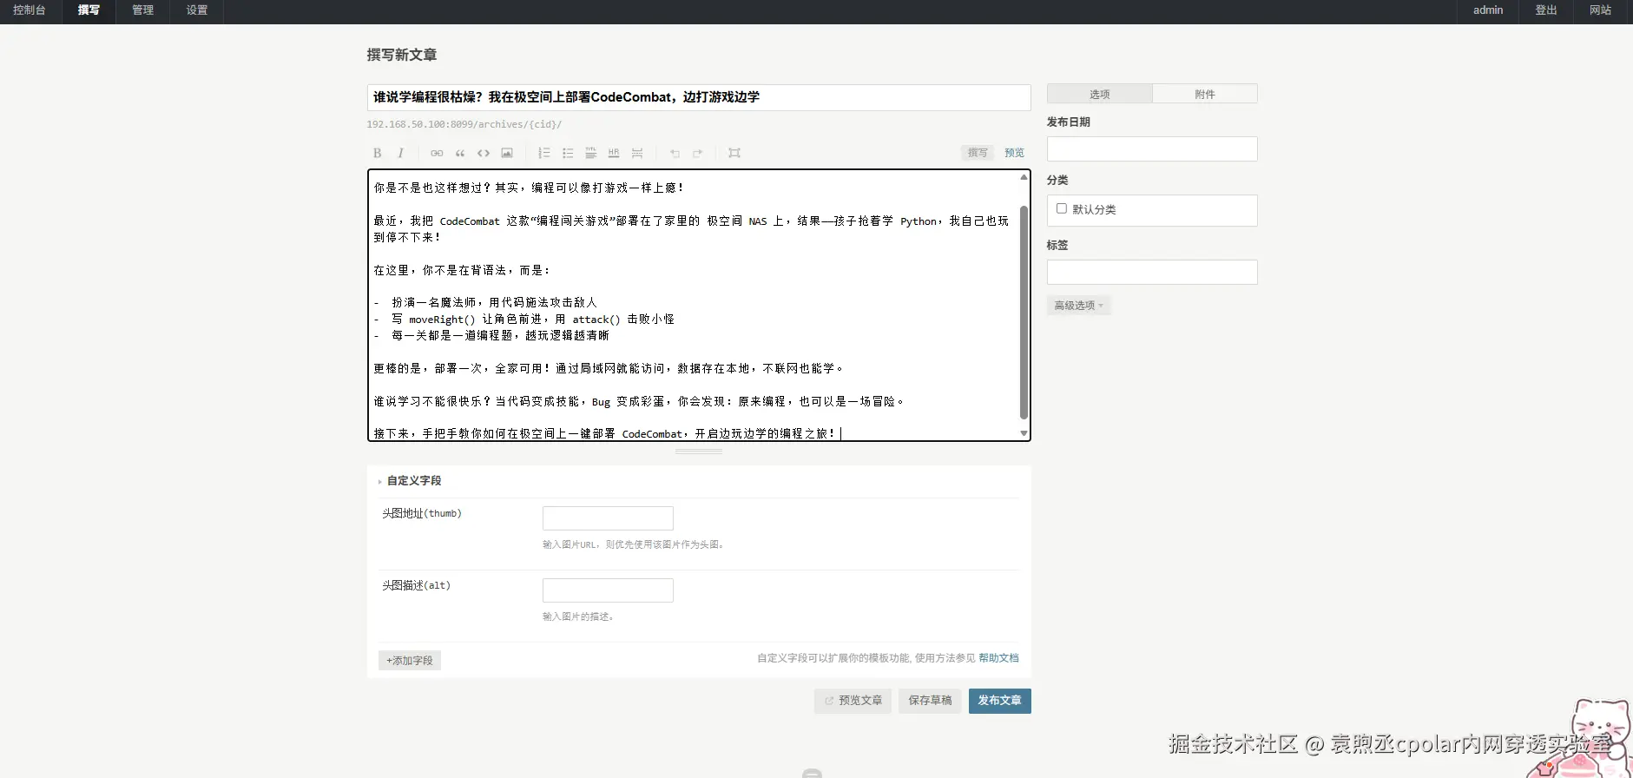The height and width of the screenshot is (778, 1633).
Task: Click 保存草稿 to save draft
Action: pyautogui.click(x=930, y=701)
